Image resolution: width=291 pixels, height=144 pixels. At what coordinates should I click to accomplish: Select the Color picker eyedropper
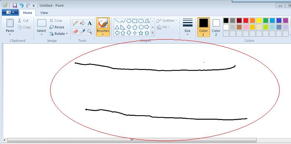click(x=82, y=31)
